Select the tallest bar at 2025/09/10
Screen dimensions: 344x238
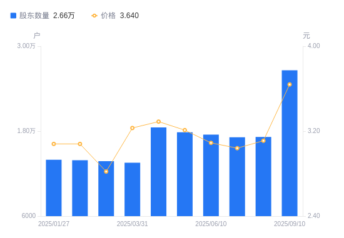point(290,143)
